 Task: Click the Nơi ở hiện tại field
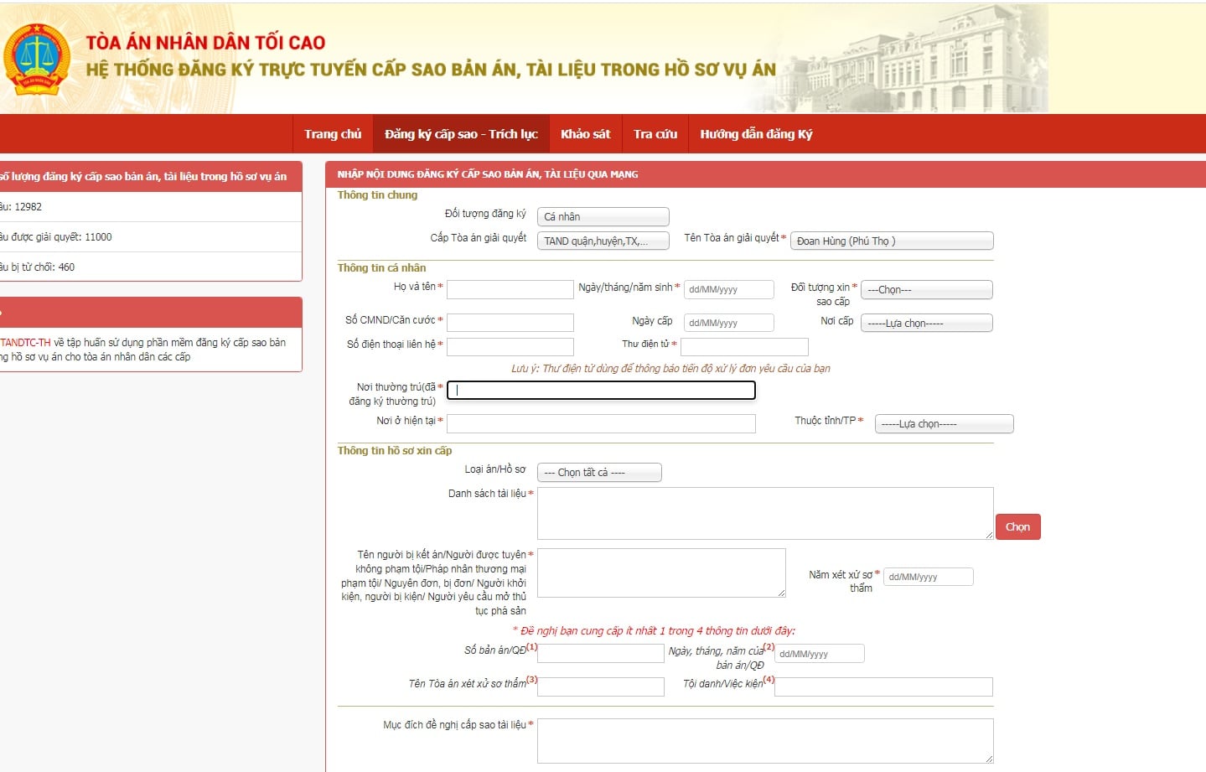coord(601,423)
